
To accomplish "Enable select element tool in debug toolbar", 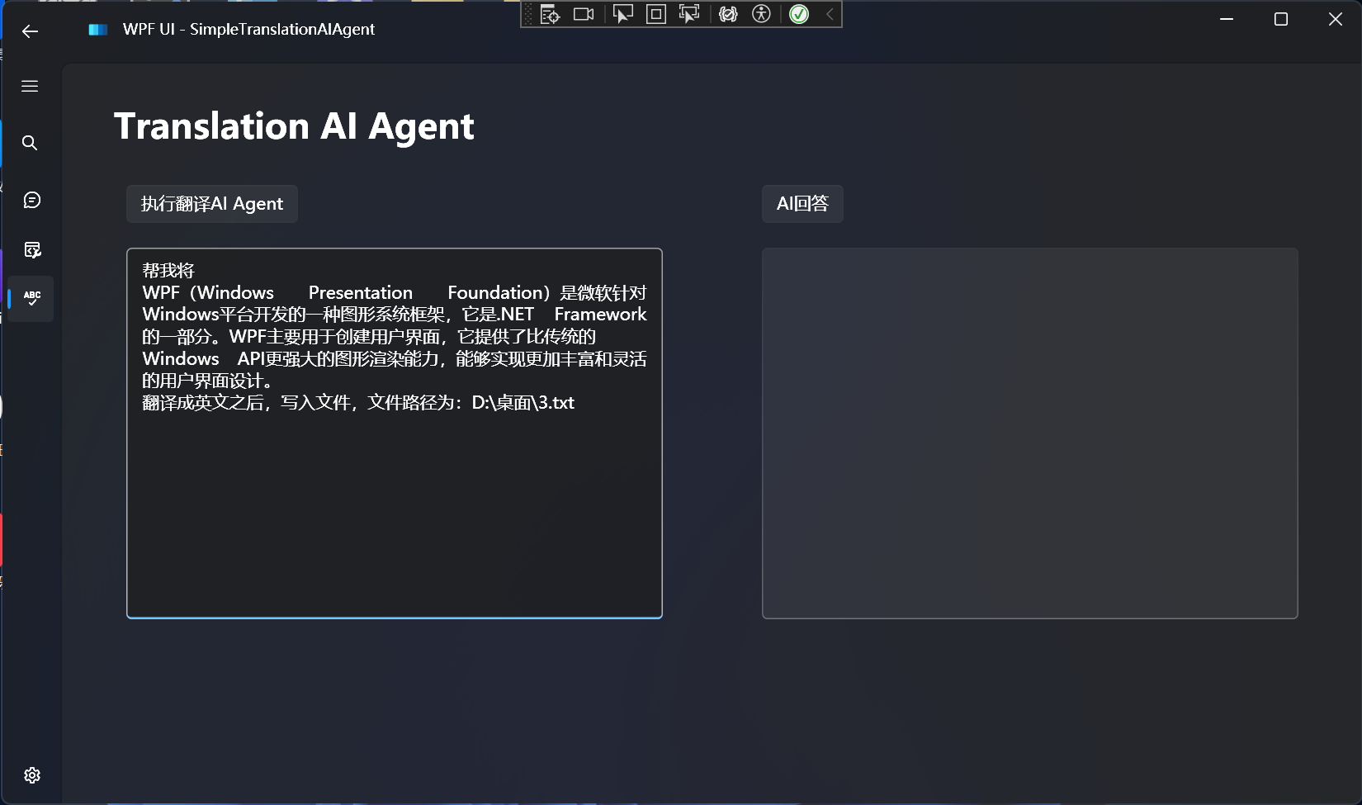I will [x=623, y=14].
